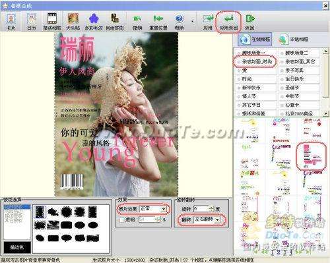Pick the speech-bubble shaped mask thumbnail
Screen dimensions: 330x263
pos(66,238)
